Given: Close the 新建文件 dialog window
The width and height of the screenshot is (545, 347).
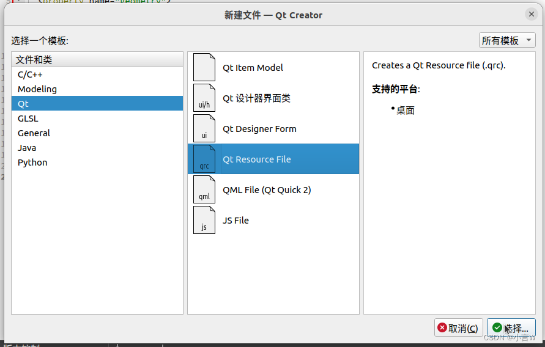Looking at the screenshot, I should (x=531, y=14).
